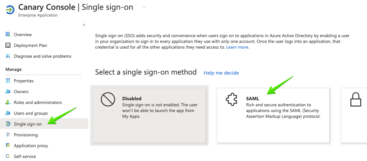Click the Self-service icon

(x=8, y=156)
